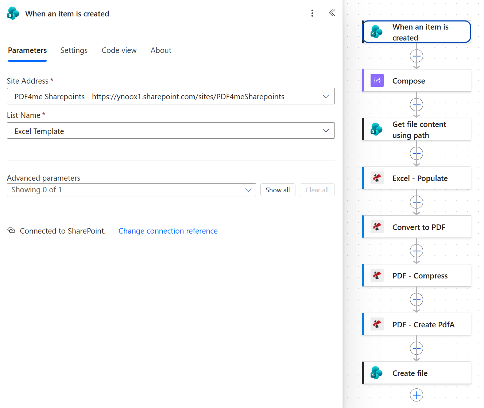Add new step after Create file
This screenshot has width=484, height=408.
click(417, 395)
